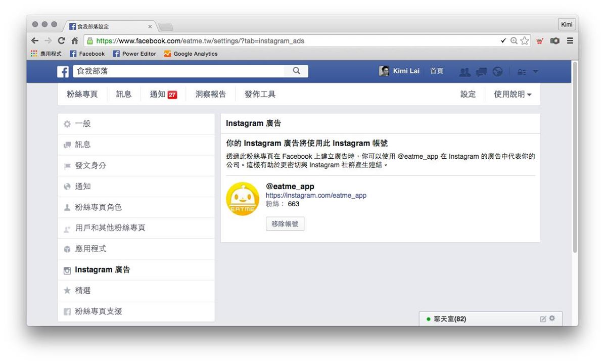Go to Kimi Lai profile link
605x364 pixels.
click(x=406, y=71)
